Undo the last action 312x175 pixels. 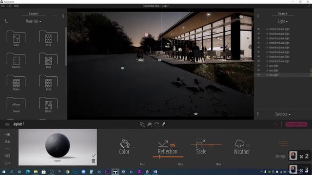click(275, 124)
